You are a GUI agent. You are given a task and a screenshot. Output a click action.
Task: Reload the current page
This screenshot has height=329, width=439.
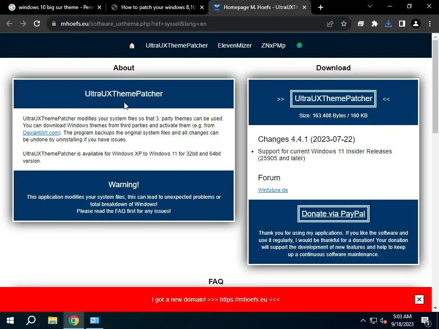pyautogui.click(x=37, y=24)
